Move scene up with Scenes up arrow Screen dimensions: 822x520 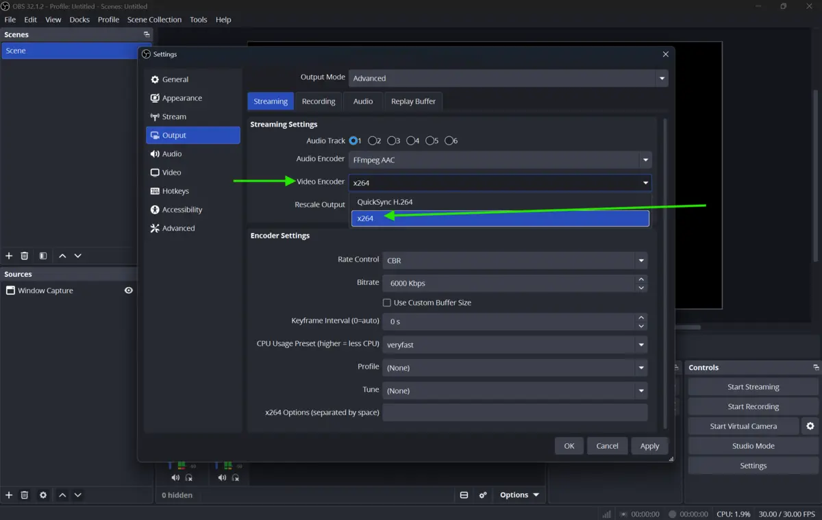[x=62, y=256]
